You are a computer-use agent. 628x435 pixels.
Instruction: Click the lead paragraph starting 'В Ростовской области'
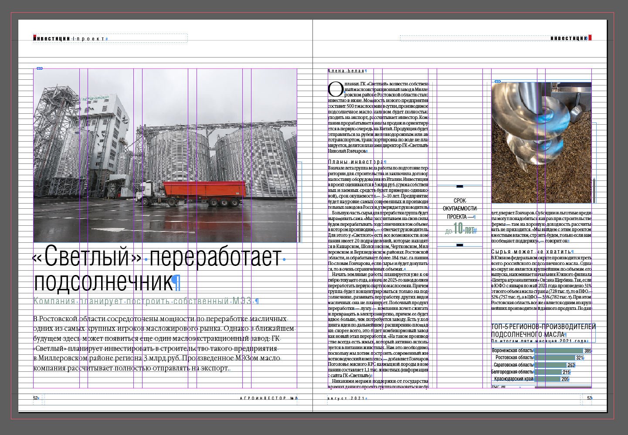[164, 343]
